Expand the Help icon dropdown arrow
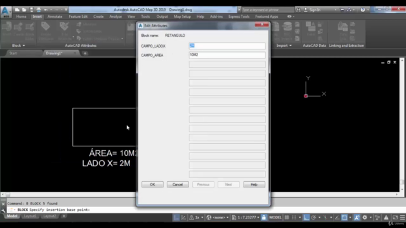This screenshot has width=406, height=228. (x=368, y=10)
